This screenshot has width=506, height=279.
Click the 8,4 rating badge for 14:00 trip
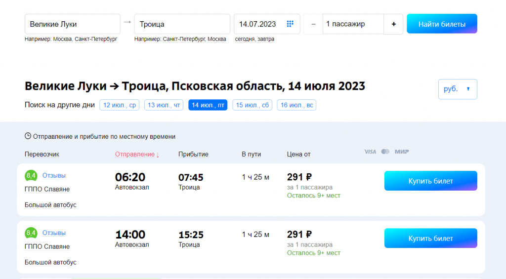pos(31,233)
